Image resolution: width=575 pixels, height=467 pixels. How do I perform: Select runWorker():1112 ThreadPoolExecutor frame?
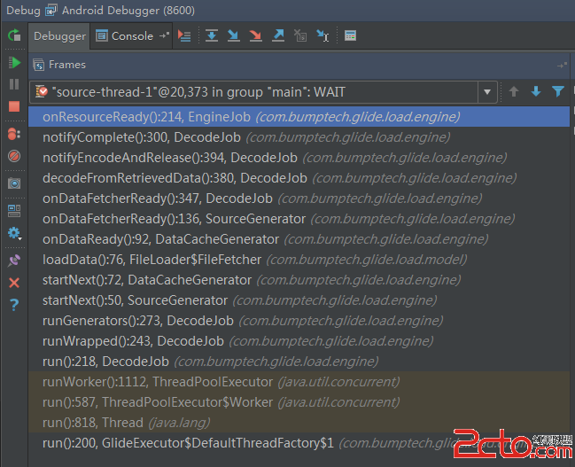tap(299, 382)
